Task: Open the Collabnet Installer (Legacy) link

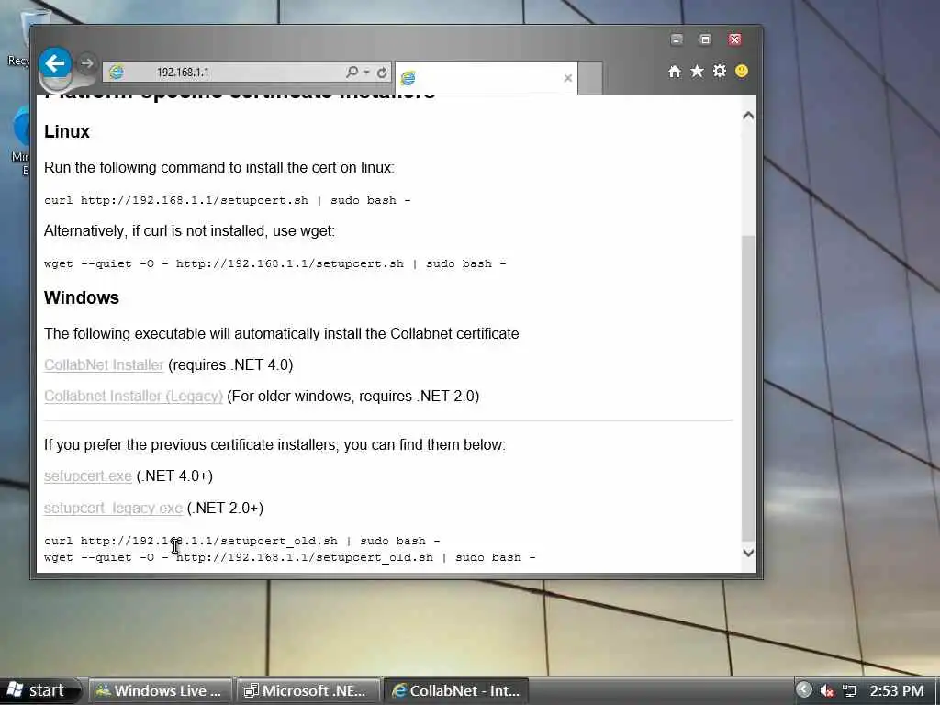Action: pos(133,397)
